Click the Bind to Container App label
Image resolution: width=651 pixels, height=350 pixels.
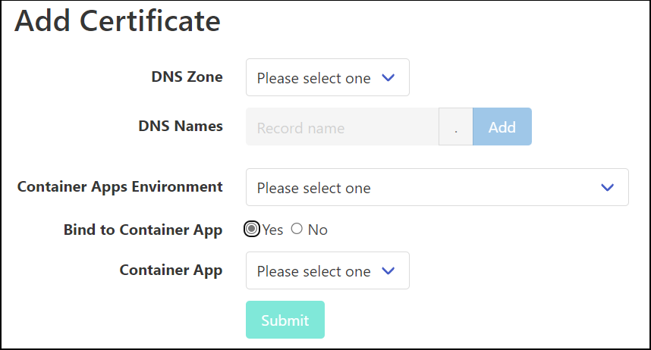click(143, 230)
